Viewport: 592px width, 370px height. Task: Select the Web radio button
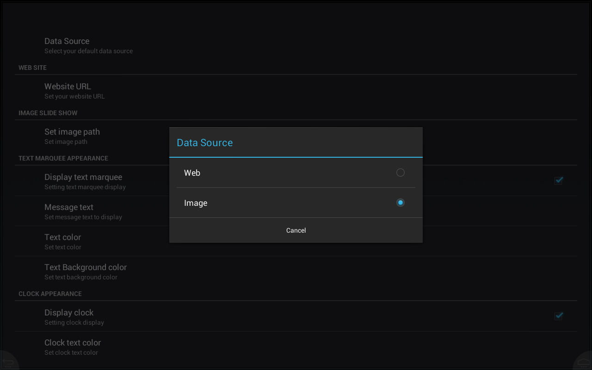click(x=400, y=173)
